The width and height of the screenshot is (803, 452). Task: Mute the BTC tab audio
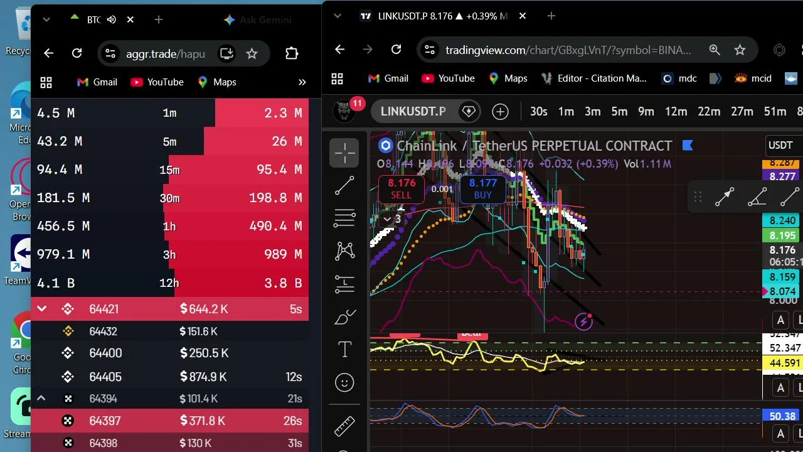pyautogui.click(x=112, y=19)
